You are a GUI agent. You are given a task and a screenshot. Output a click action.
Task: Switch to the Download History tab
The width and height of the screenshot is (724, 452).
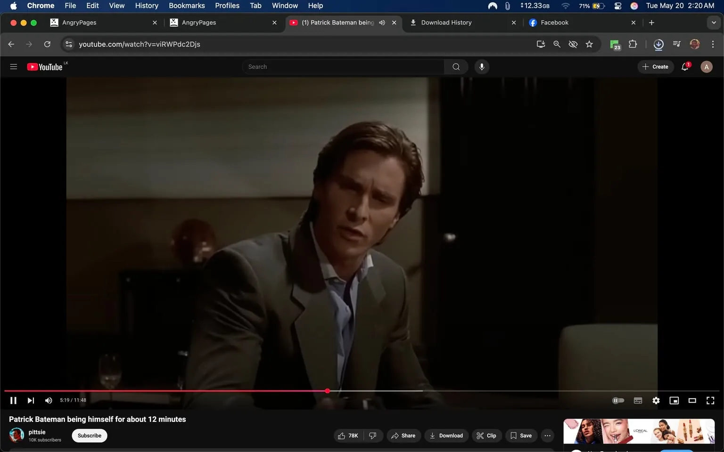(446, 22)
